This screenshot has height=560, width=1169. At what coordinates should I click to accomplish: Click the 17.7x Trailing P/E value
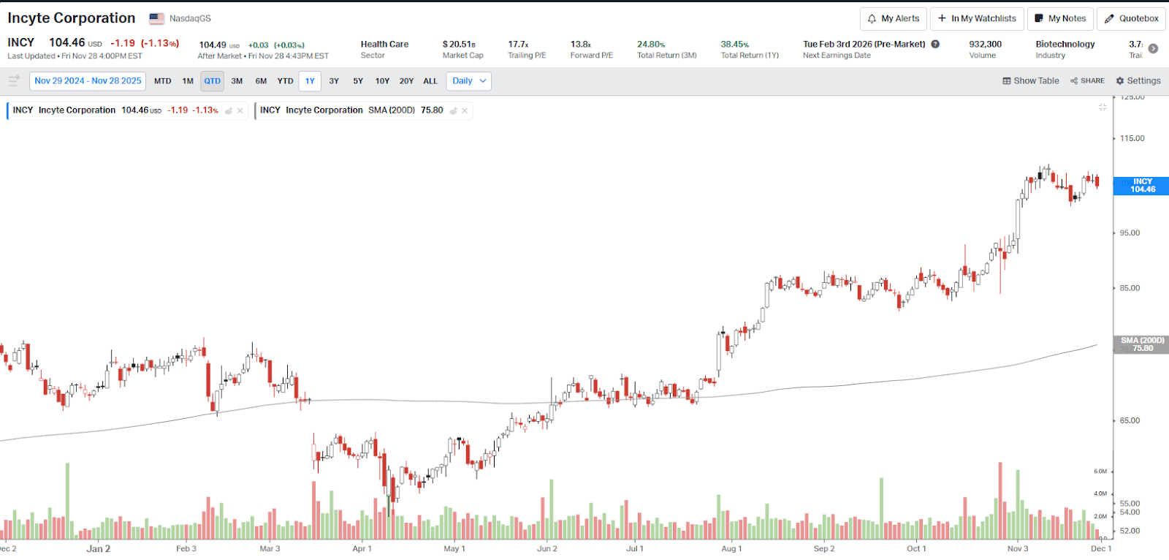click(518, 45)
